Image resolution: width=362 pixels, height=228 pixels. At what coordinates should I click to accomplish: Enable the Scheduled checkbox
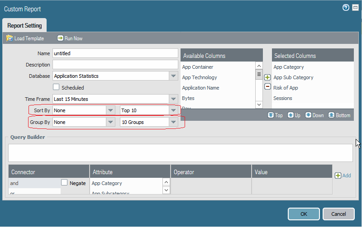[x=57, y=87]
